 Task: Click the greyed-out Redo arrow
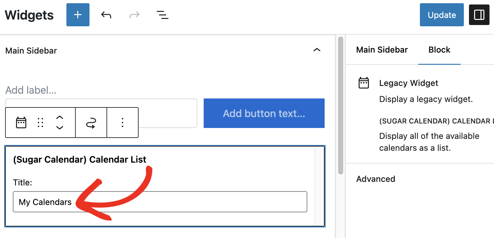click(134, 15)
